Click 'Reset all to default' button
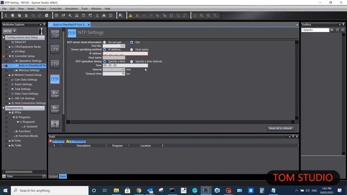Viewport: 347px width, 195px height. coord(280,128)
